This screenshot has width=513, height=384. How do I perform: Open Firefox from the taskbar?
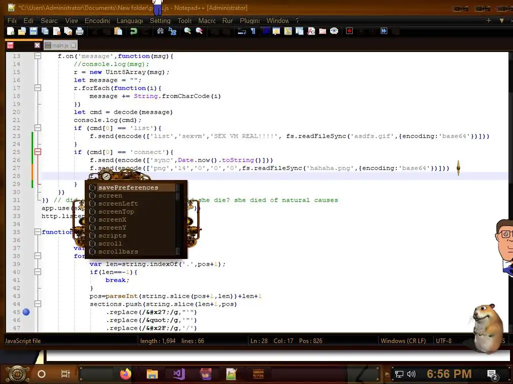[125, 374]
